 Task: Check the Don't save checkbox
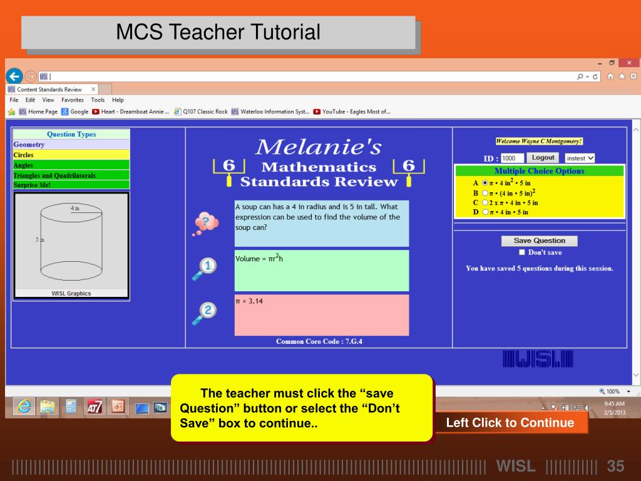[x=521, y=252]
